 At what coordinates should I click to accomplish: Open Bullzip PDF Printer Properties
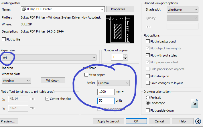120,9
